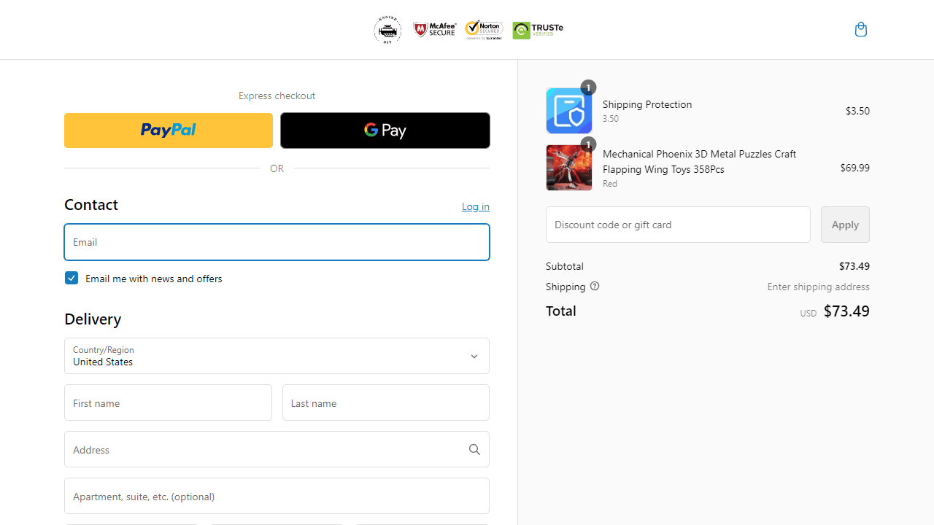Click the Shipping Protection item name
The height and width of the screenshot is (525, 934).
click(647, 104)
